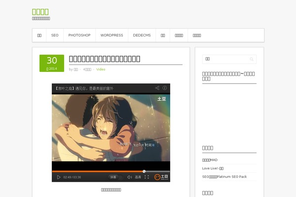296x197 pixels.
Task: Open the comments count link beside Video
Action: [87, 69]
